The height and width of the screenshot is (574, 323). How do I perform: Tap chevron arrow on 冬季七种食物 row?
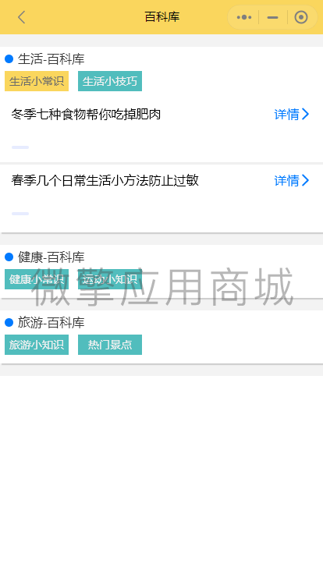[x=305, y=114]
